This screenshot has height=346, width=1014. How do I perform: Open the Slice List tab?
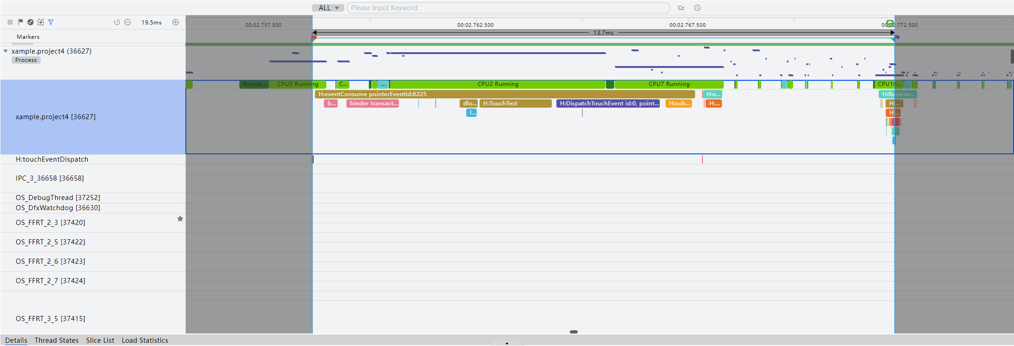click(100, 340)
